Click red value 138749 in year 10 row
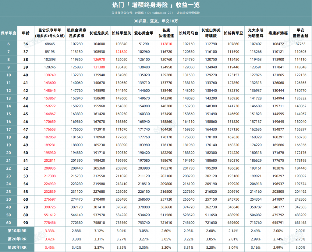312x252 pixels. (x=50, y=75)
